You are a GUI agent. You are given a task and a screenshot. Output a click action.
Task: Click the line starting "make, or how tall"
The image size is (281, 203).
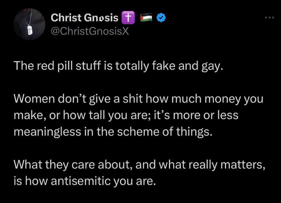[126, 115]
